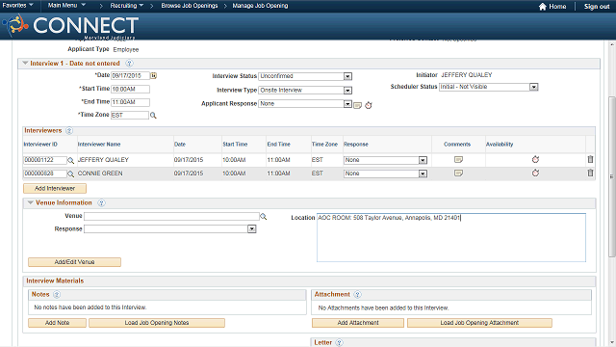Click the Add Interviewer button
Viewport: 616px width, 347px height.
[55, 189]
